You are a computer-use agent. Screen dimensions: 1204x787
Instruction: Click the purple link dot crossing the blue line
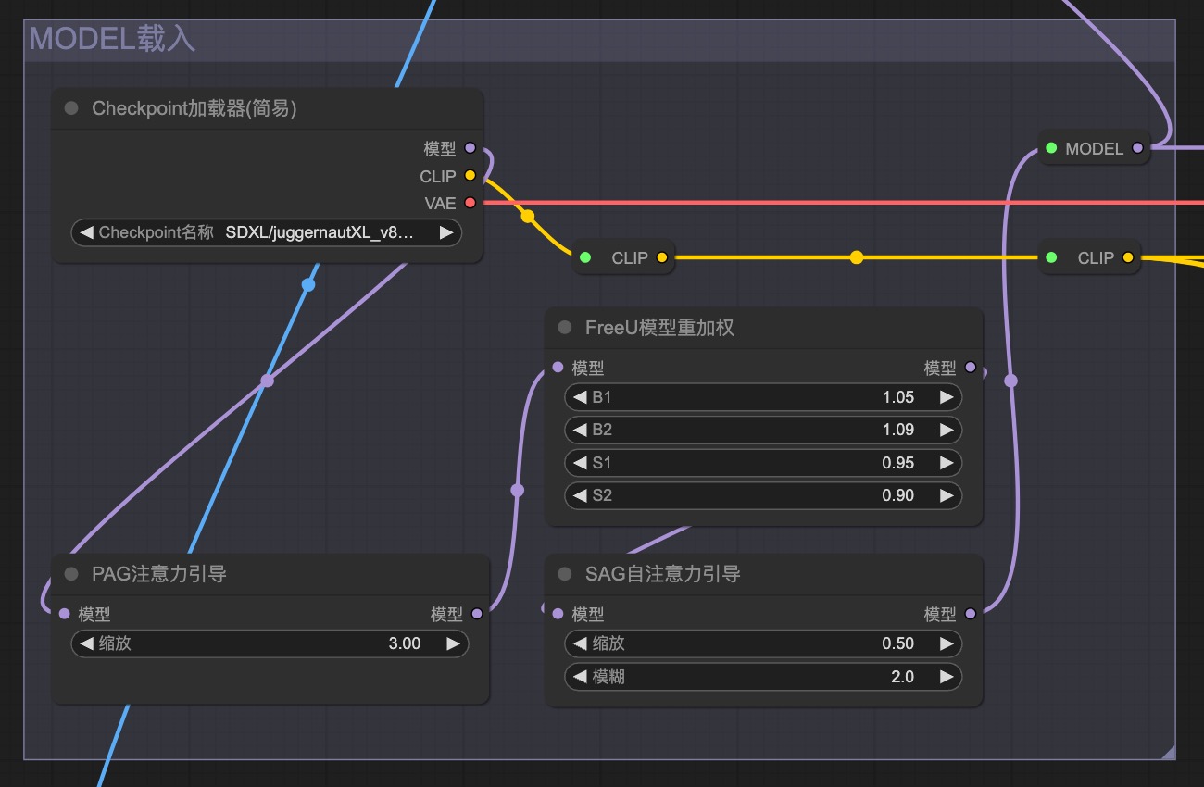(x=267, y=381)
